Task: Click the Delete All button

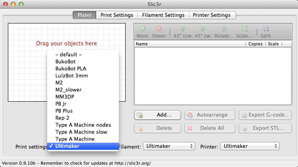Action: point(210,128)
